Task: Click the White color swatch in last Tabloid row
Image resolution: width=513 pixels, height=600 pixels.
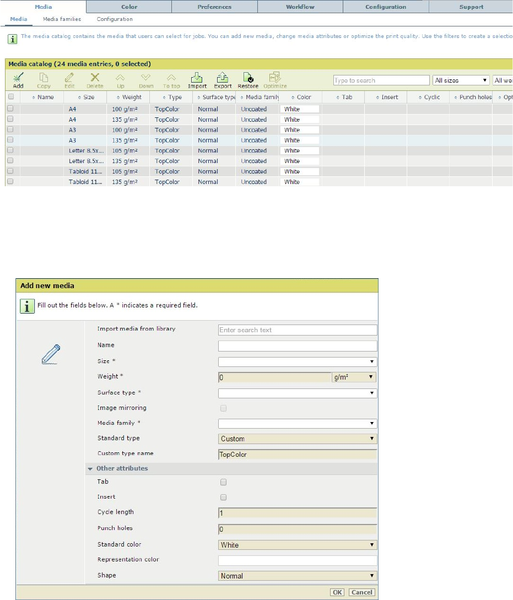Action: (300, 182)
